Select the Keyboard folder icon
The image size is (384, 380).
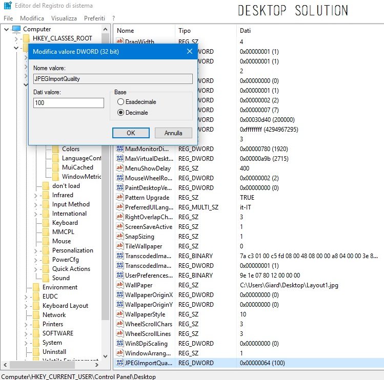coord(46,223)
